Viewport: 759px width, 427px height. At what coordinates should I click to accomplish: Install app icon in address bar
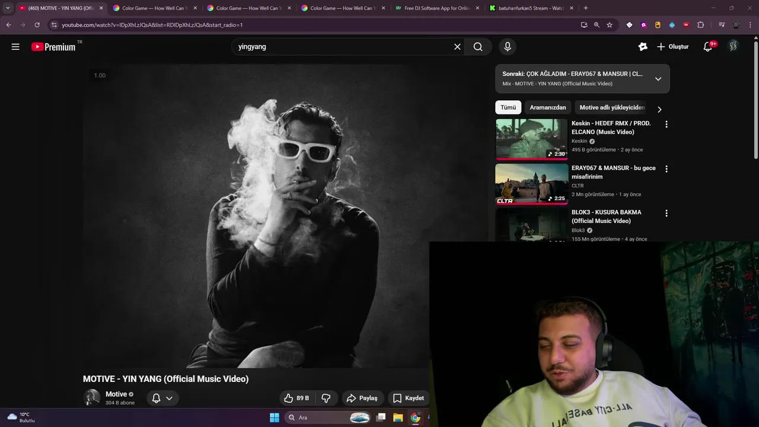(584, 25)
